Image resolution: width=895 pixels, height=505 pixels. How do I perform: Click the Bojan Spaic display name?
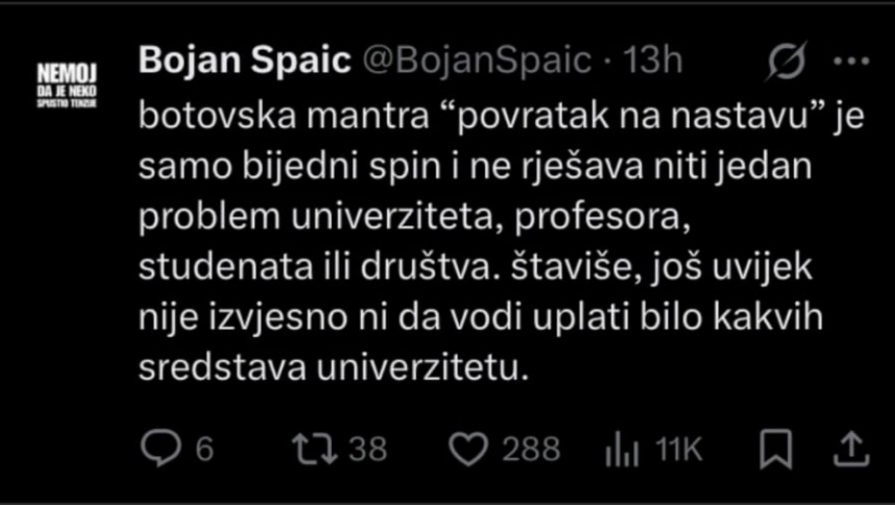(244, 61)
